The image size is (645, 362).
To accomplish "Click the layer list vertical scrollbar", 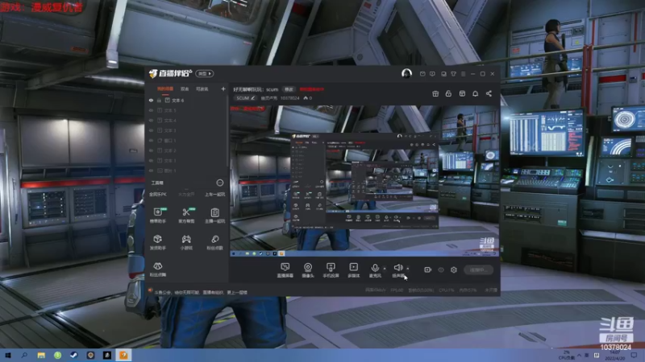I will pos(227,131).
